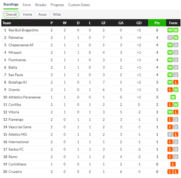Click Red Bull Bragantino's latest win form badge
Viewport: 181px width, 178px height.
(176, 30)
